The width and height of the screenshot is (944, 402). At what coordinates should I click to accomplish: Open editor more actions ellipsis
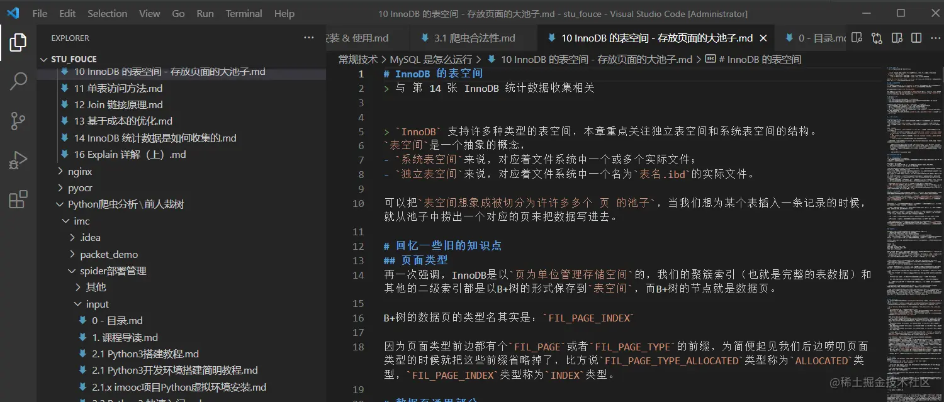point(936,38)
